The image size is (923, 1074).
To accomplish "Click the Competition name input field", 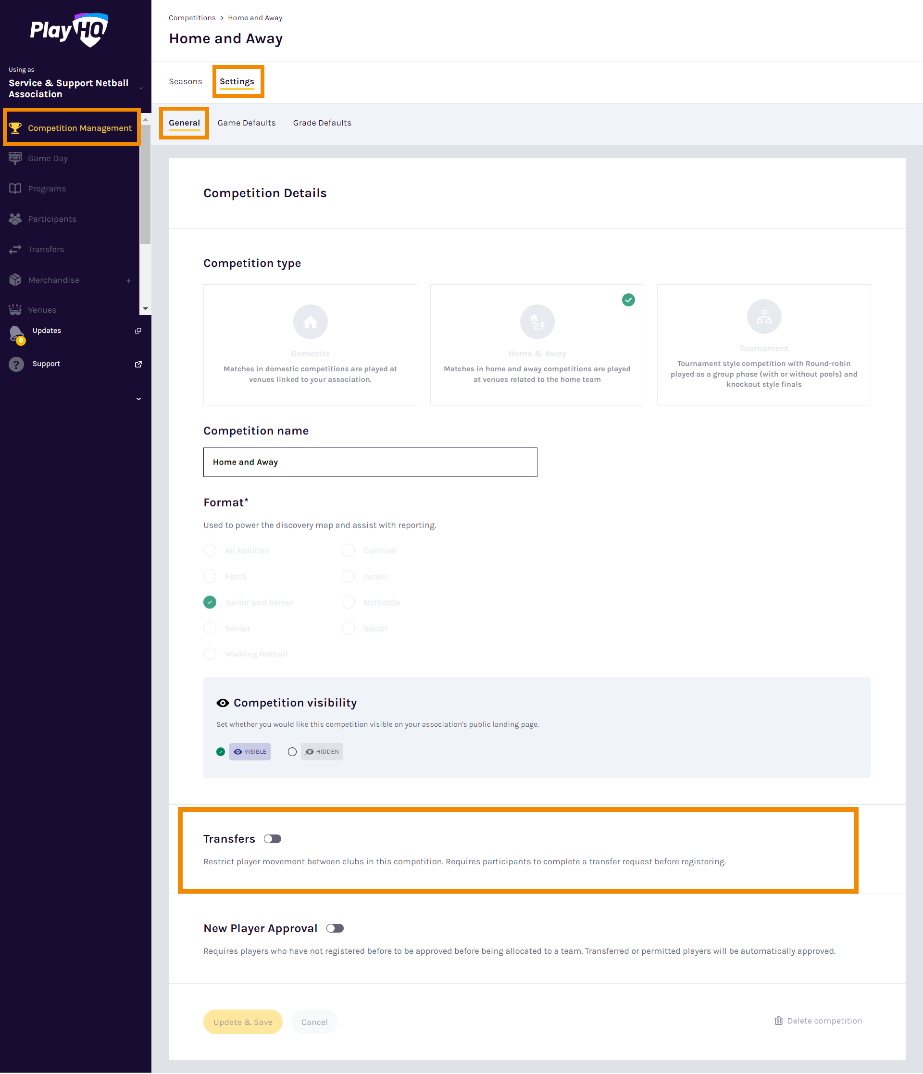I will coord(370,462).
